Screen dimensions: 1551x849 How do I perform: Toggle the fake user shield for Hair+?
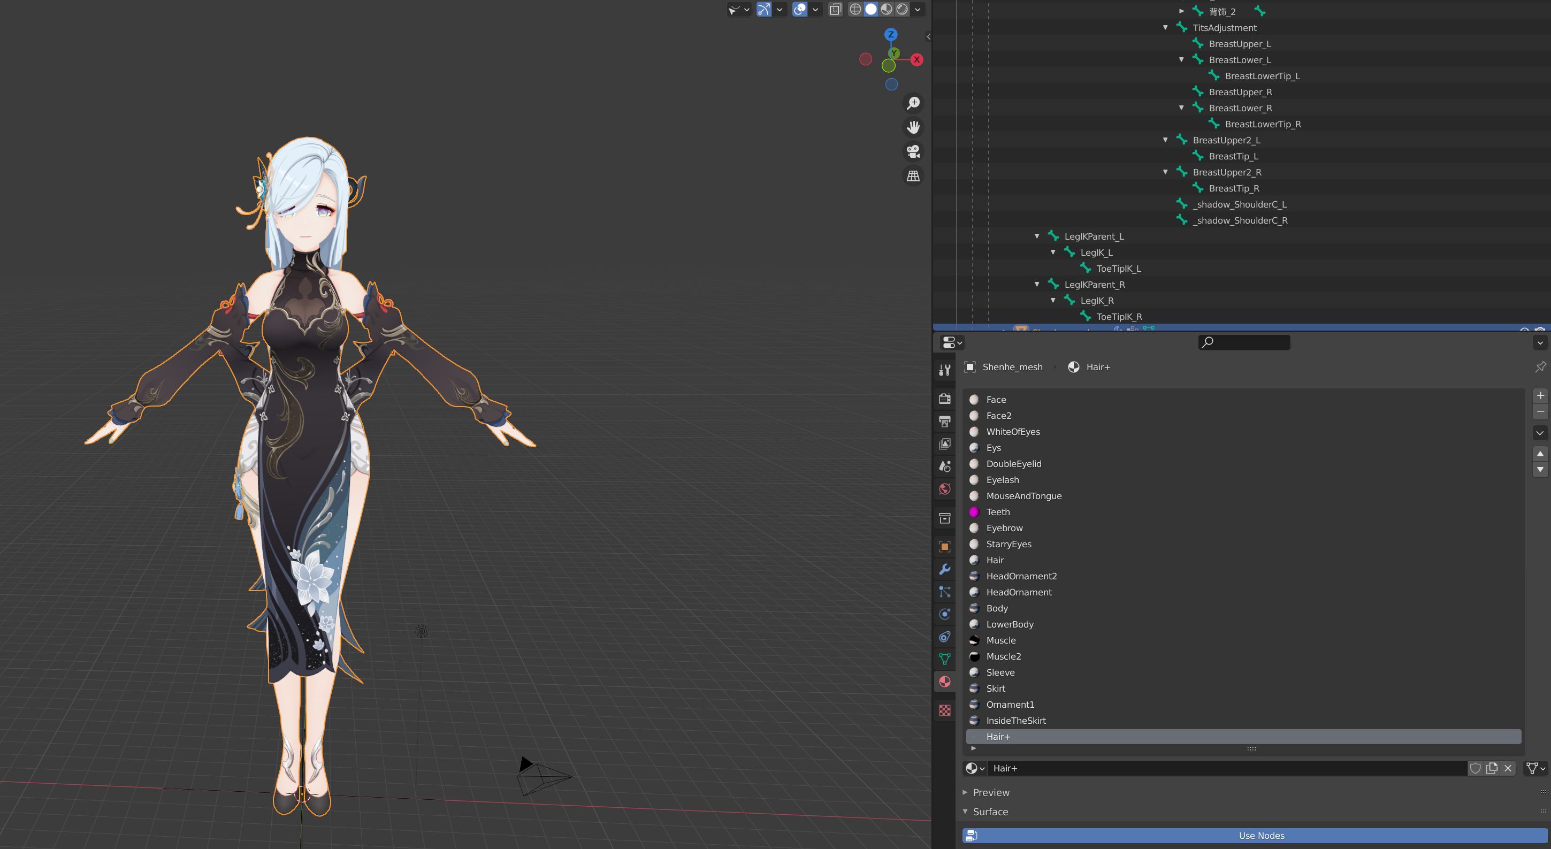pos(1474,768)
